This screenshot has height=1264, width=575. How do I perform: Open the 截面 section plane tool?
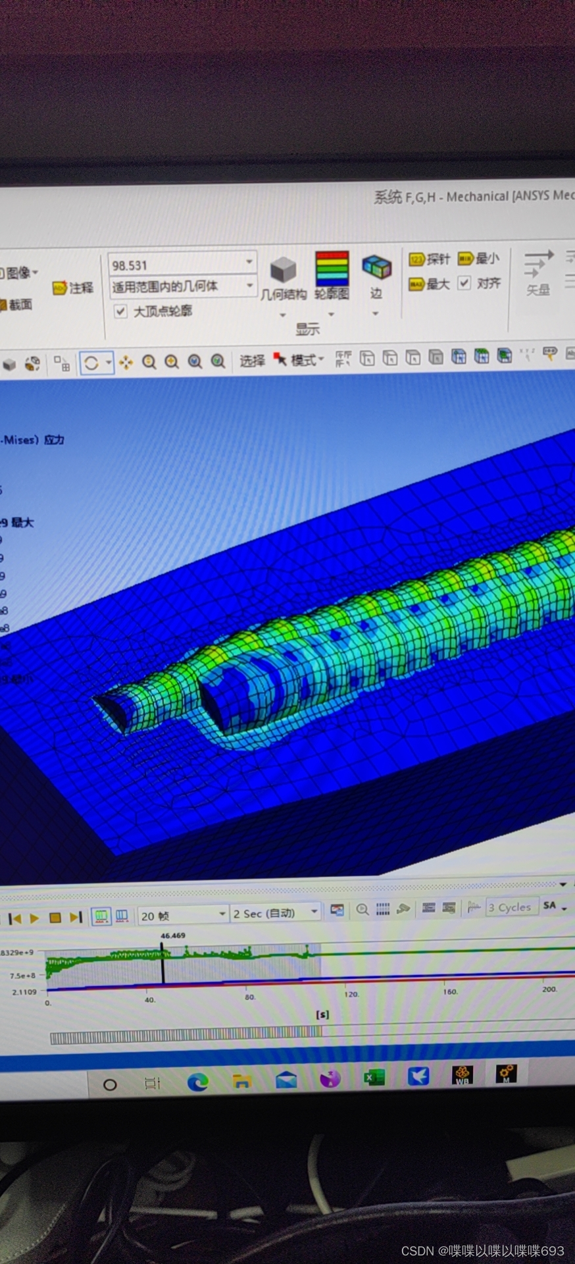pyautogui.click(x=14, y=304)
